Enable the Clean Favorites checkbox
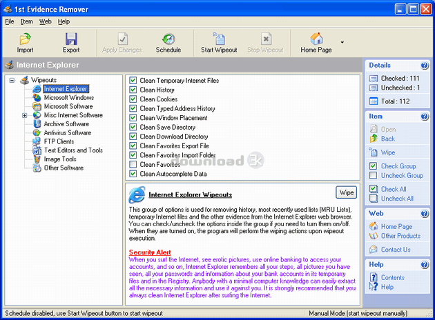435x320 pixels. tap(133, 165)
